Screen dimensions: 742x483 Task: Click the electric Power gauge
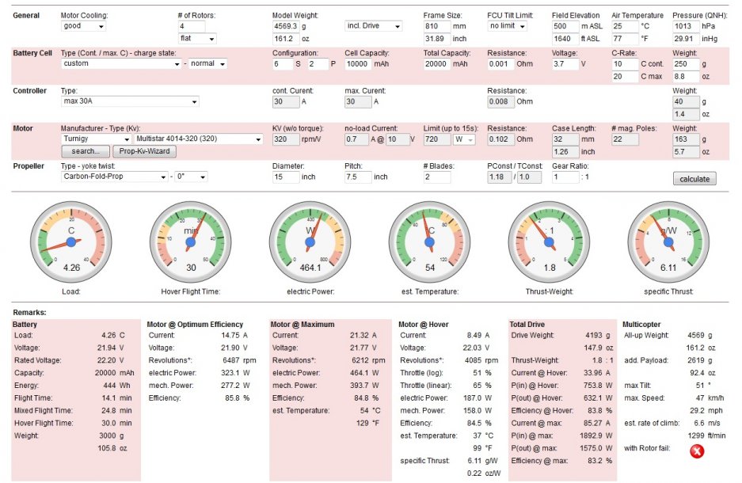click(310, 241)
